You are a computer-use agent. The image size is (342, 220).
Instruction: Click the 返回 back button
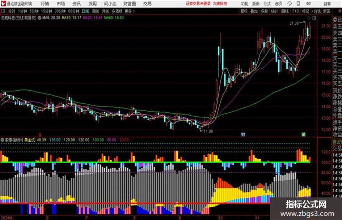coord(326,11)
